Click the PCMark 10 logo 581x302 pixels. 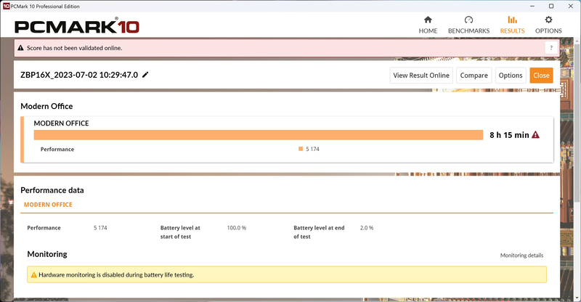click(x=77, y=26)
